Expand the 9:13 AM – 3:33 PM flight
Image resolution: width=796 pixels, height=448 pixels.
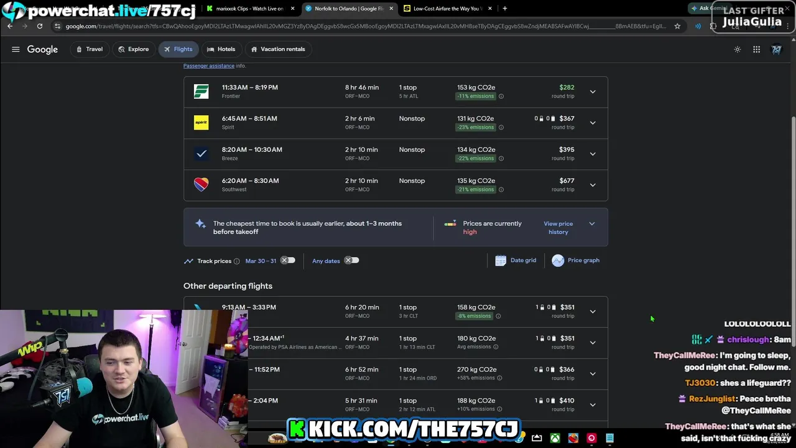pyautogui.click(x=593, y=311)
